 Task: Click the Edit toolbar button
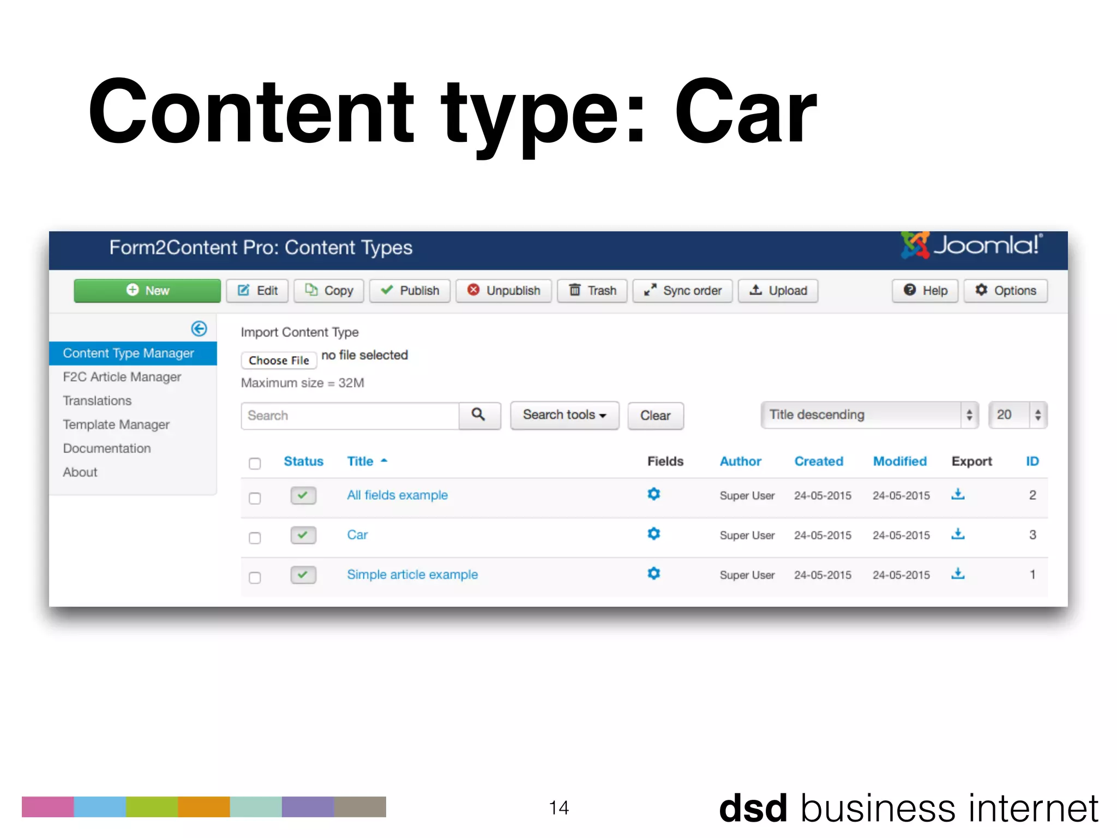point(257,290)
